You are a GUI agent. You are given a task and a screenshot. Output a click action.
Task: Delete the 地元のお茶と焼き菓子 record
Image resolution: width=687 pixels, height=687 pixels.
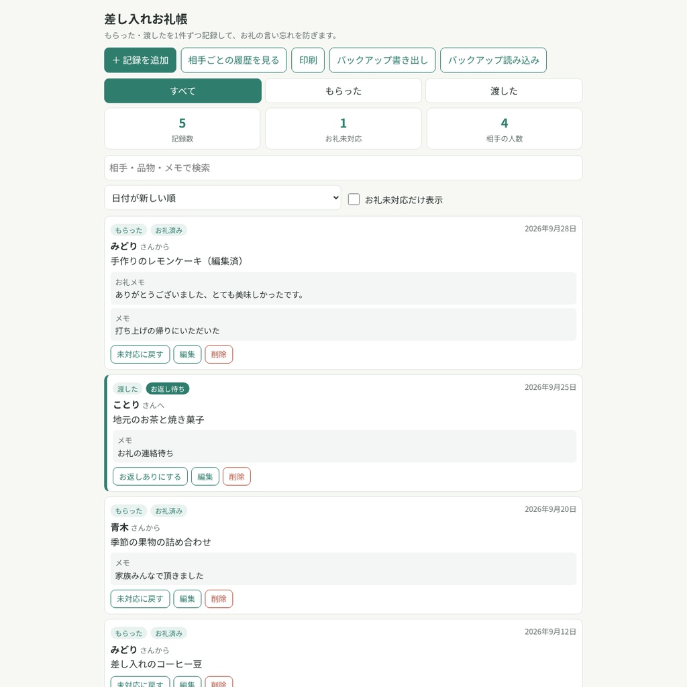[x=237, y=476]
